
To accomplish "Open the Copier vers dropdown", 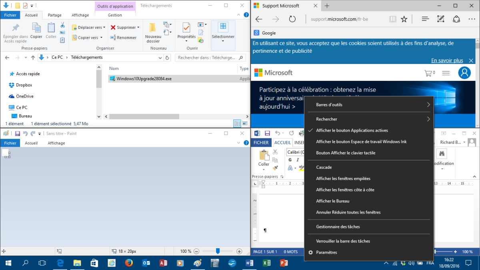I will pyautogui.click(x=88, y=38).
